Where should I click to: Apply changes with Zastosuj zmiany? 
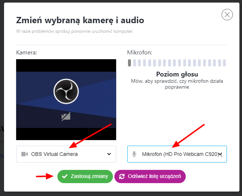pos(85,177)
